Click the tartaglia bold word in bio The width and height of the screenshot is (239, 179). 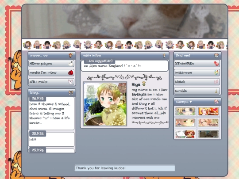coord(139,95)
